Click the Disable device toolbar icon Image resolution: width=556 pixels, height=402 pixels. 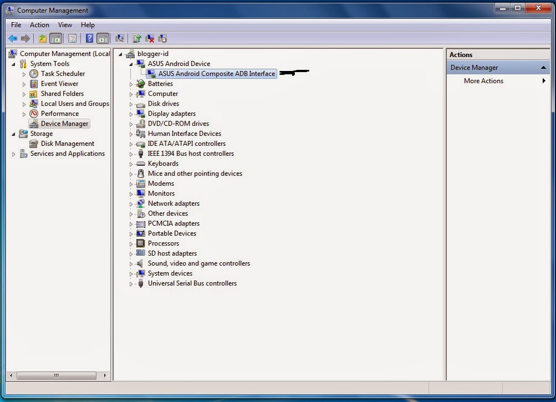pyautogui.click(x=162, y=38)
